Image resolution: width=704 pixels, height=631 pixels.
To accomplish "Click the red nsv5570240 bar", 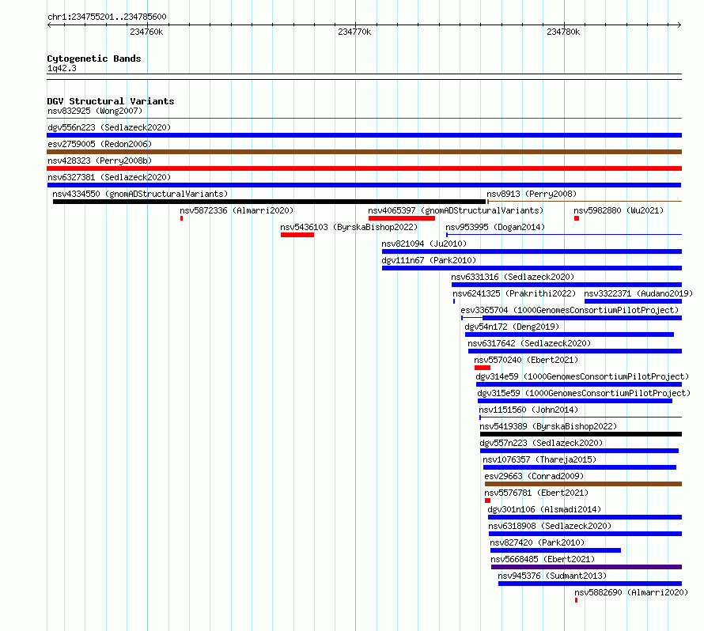I will click(x=483, y=368).
